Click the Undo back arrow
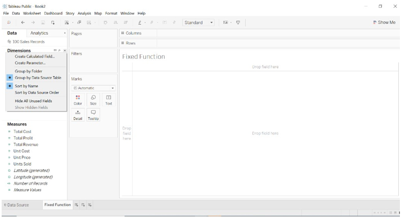The image size is (401, 218). 23,22
